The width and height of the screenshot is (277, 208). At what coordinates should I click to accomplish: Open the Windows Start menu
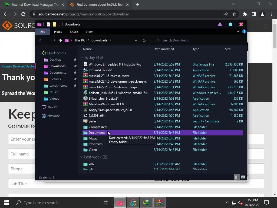[6, 203]
